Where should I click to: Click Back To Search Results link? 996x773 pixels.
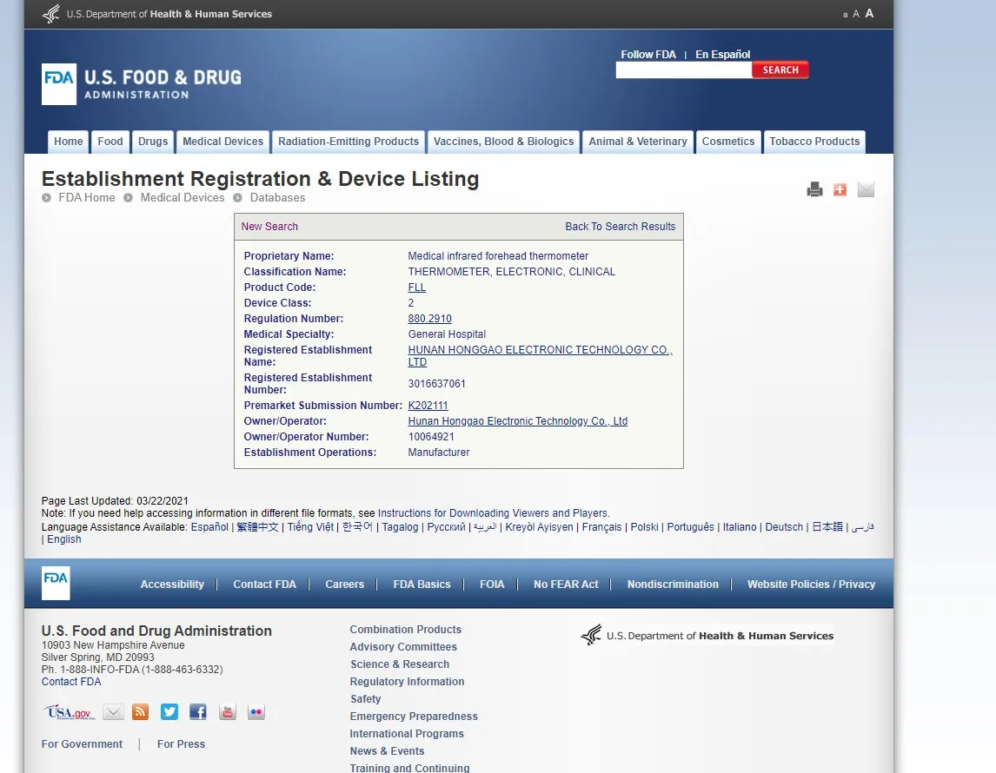tap(620, 227)
